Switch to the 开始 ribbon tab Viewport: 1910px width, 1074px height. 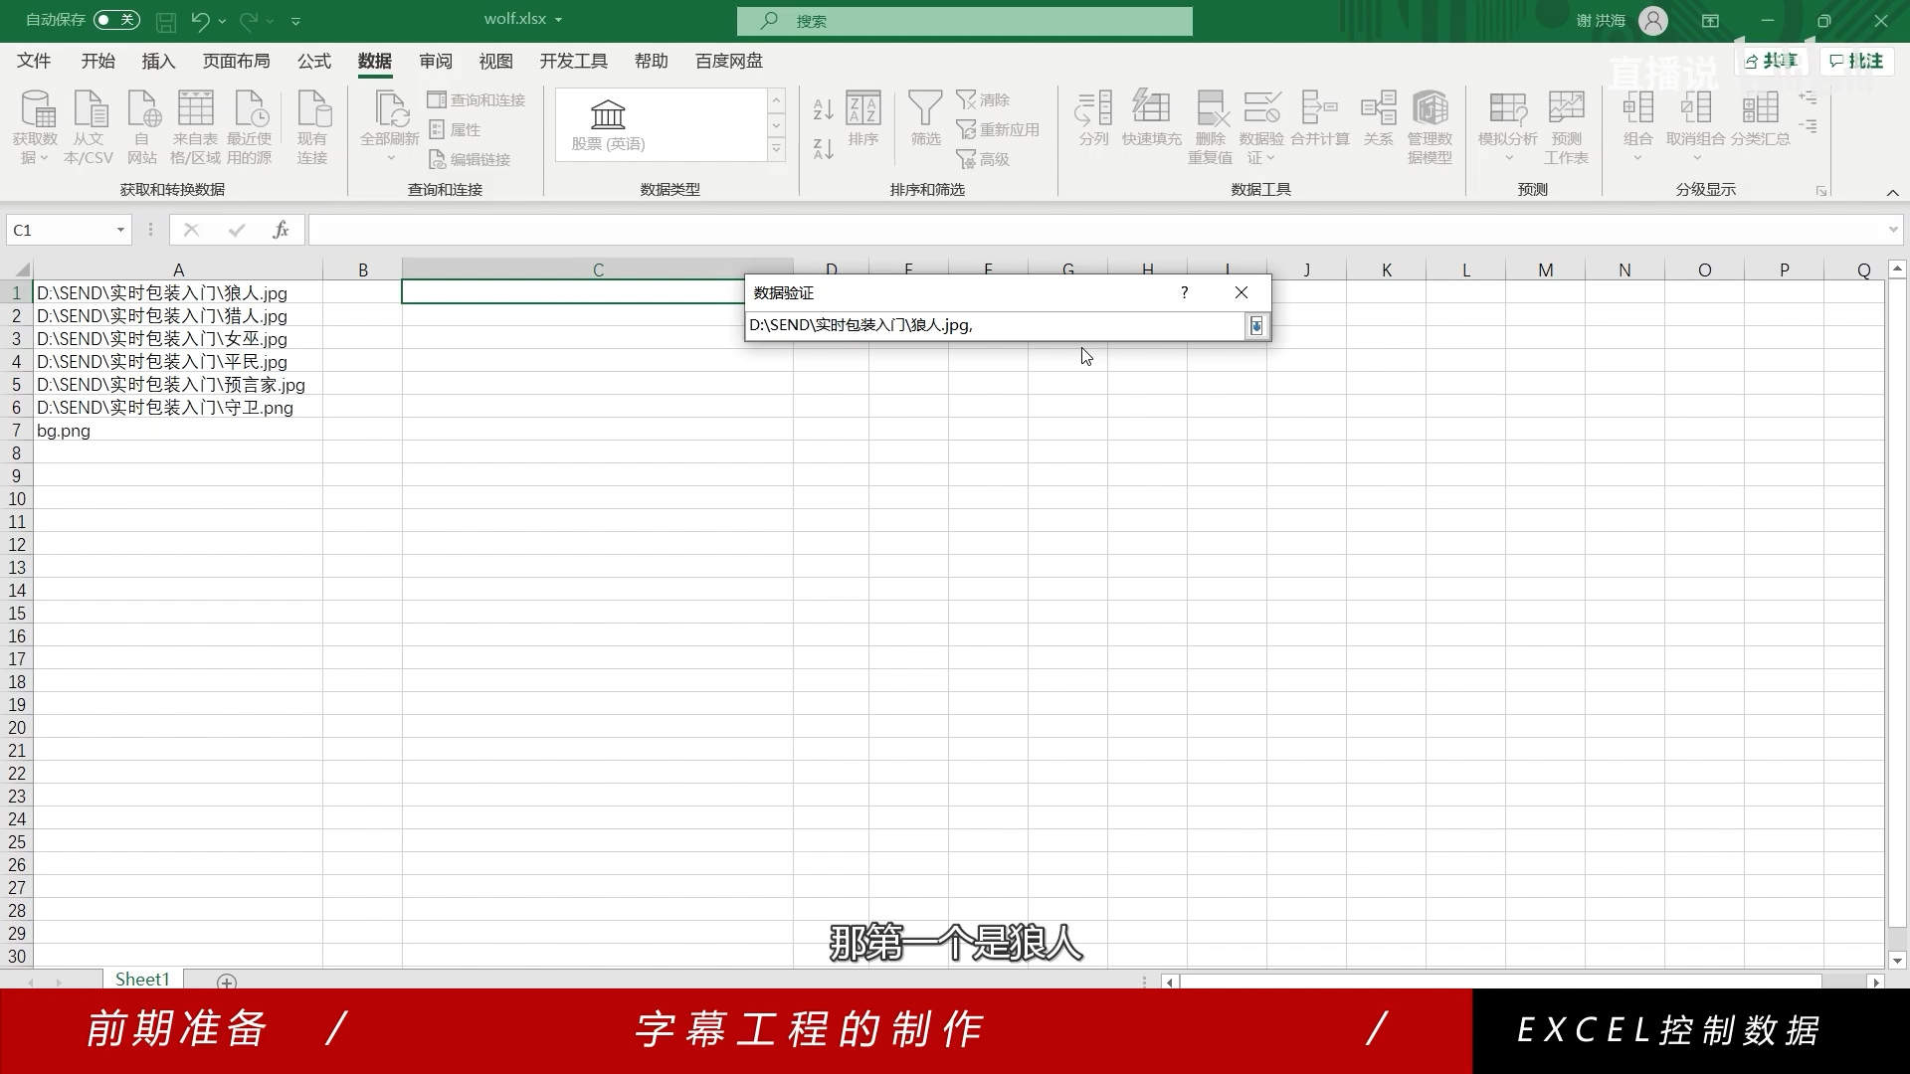96,61
